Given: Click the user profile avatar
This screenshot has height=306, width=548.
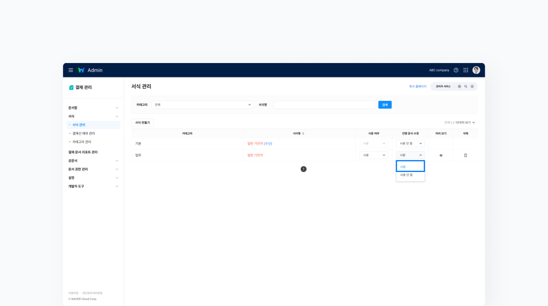Looking at the screenshot, I should point(476,70).
